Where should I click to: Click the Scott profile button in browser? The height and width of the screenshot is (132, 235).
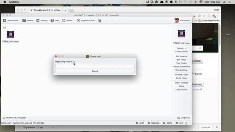(217, 10)
